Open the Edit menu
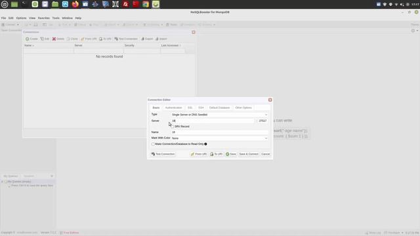 (11, 18)
